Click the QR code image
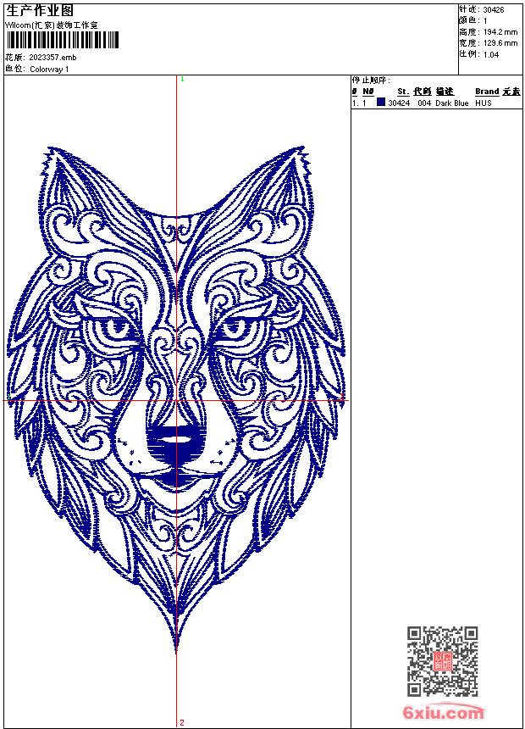This screenshot has height=729, width=525. pos(442,661)
